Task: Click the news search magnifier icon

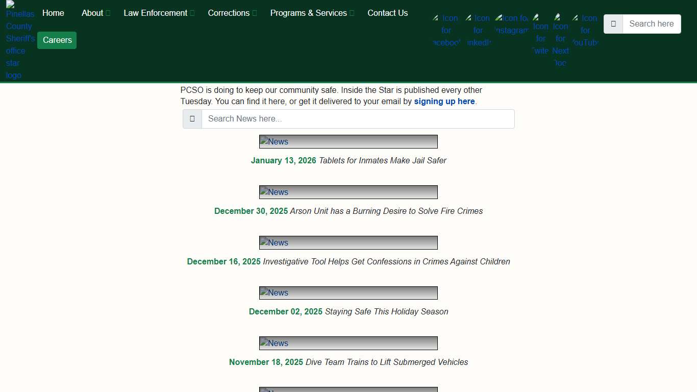Action: 192,119
